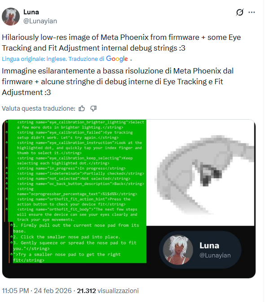This screenshot has width=265, height=302.
Task: Click the Luna display name
Action: tap(31, 12)
